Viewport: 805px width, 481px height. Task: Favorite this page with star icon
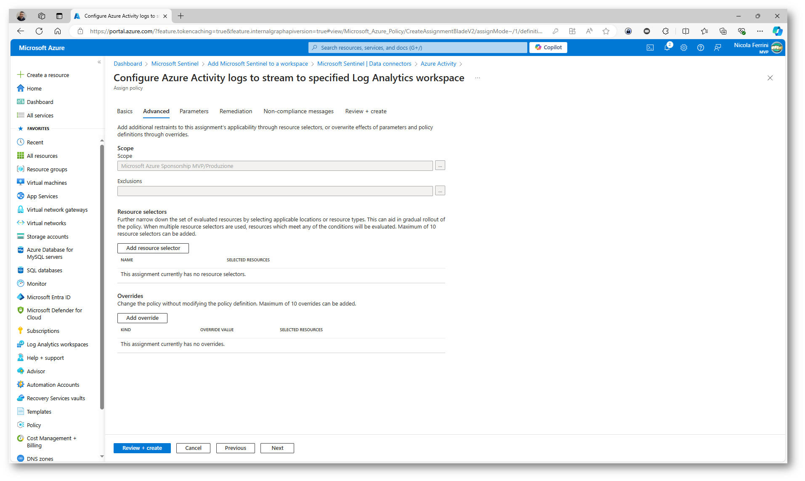tap(606, 31)
